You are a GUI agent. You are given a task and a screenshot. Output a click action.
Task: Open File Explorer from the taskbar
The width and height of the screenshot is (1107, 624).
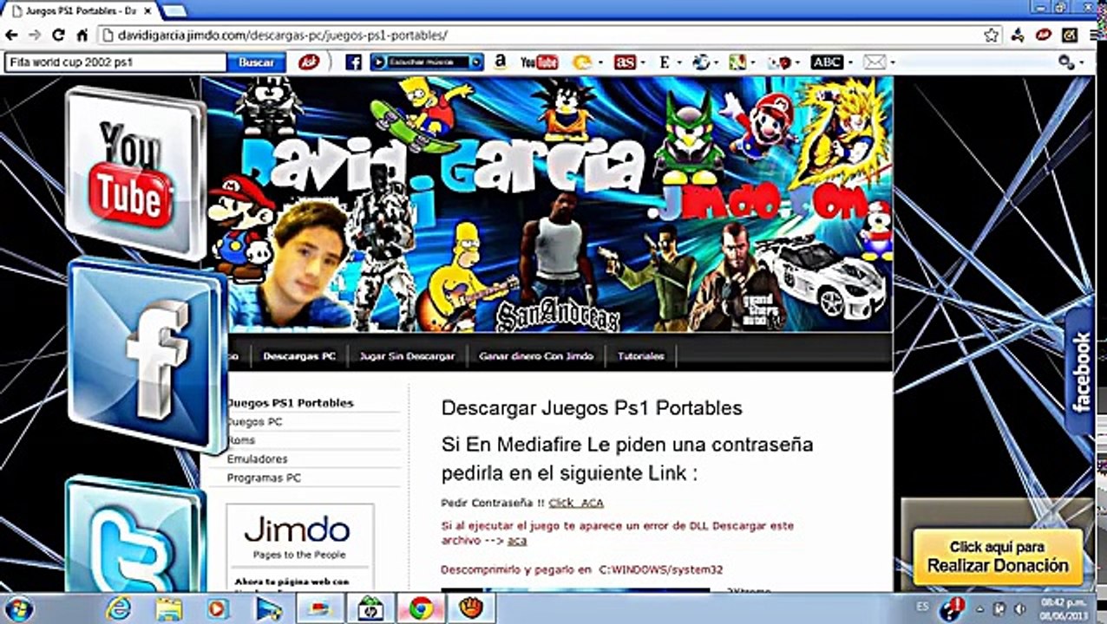tap(168, 608)
